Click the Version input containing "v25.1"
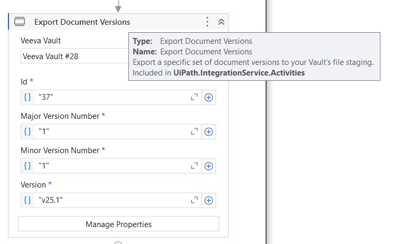 [111, 200]
